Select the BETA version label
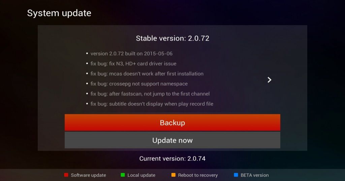 coord(255,175)
